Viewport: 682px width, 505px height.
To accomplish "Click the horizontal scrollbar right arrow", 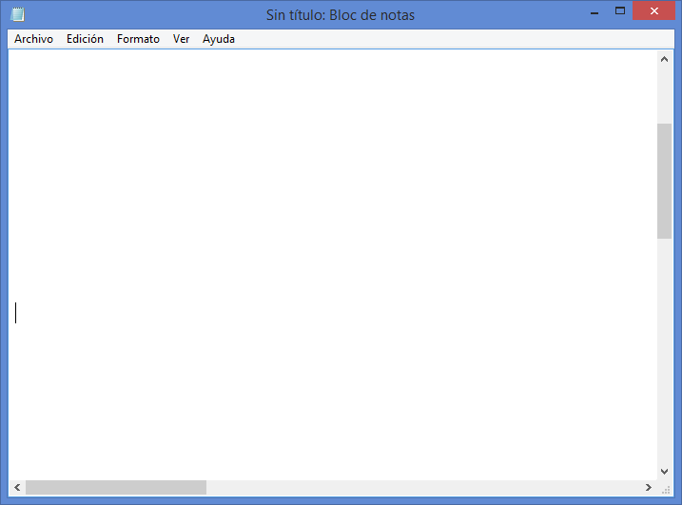I will (649, 487).
